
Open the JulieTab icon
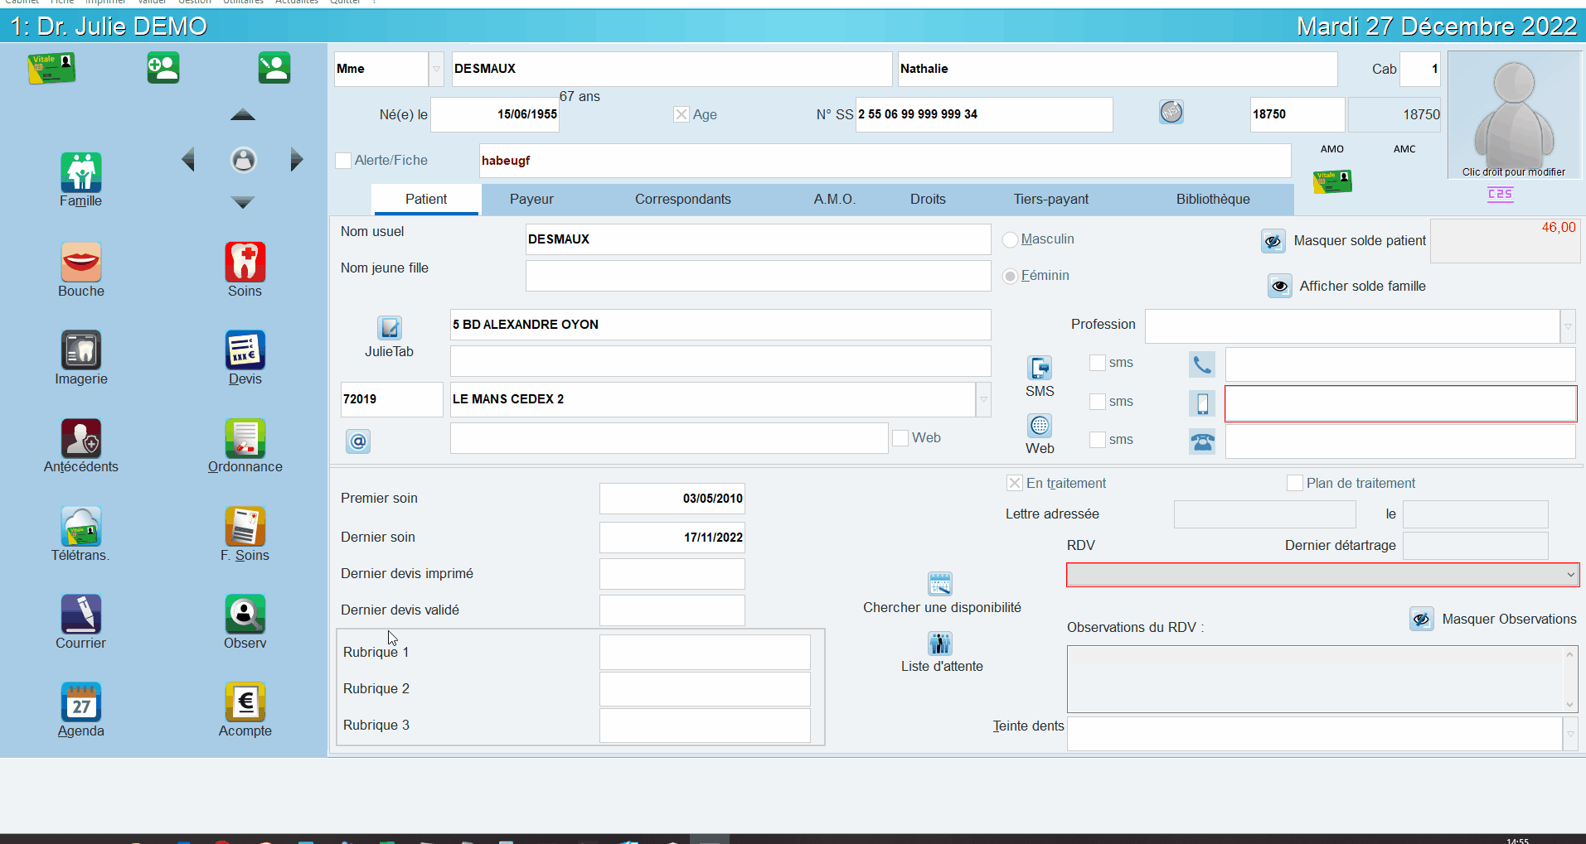point(389,328)
